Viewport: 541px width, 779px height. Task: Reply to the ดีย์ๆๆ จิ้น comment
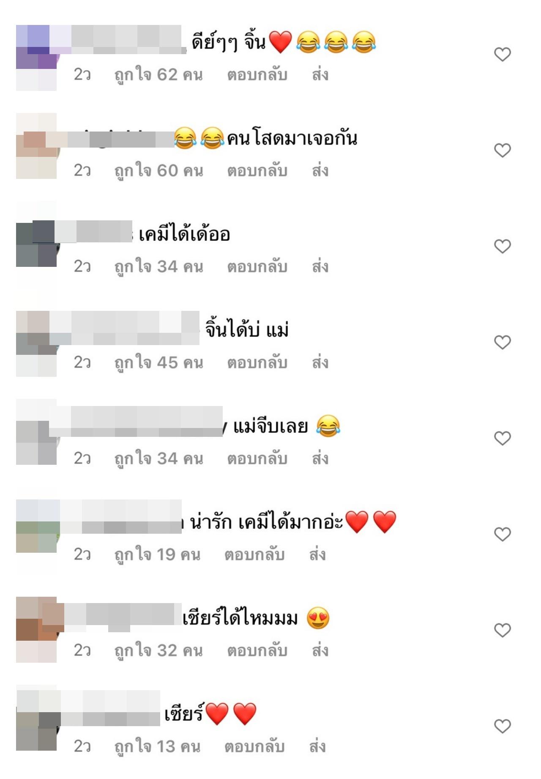[257, 75]
